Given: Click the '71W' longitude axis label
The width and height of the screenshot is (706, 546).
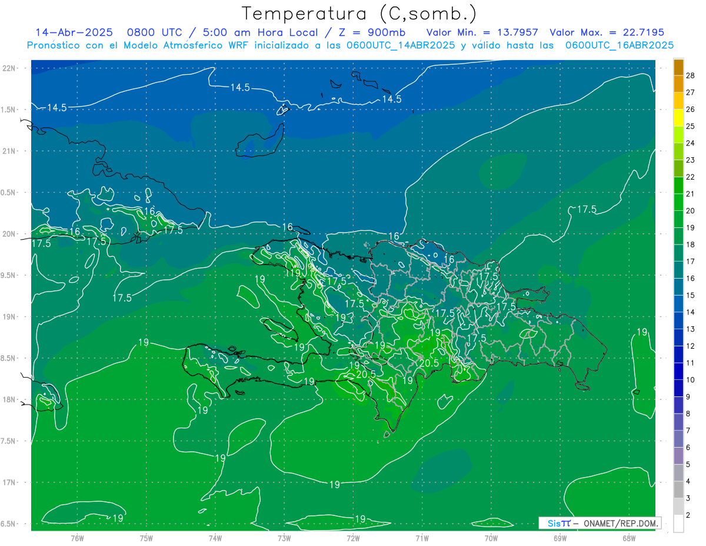Looking at the screenshot, I should click(422, 538).
